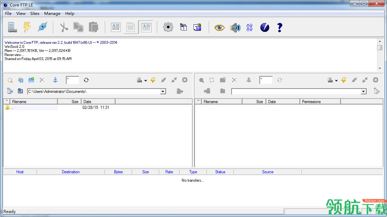Refresh the remote directory listing

(x=280, y=80)
